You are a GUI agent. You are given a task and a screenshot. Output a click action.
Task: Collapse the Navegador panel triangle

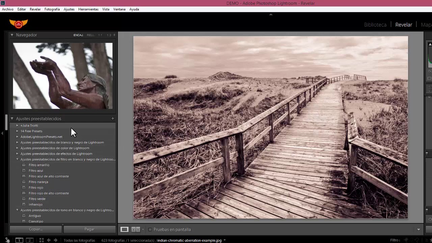click(12, 35)
